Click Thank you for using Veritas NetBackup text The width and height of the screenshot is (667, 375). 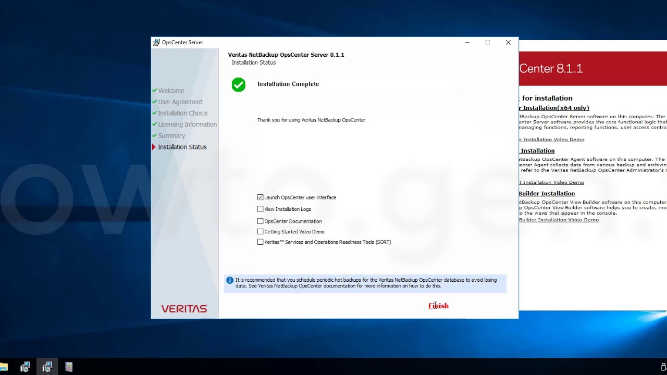[311, 120]
